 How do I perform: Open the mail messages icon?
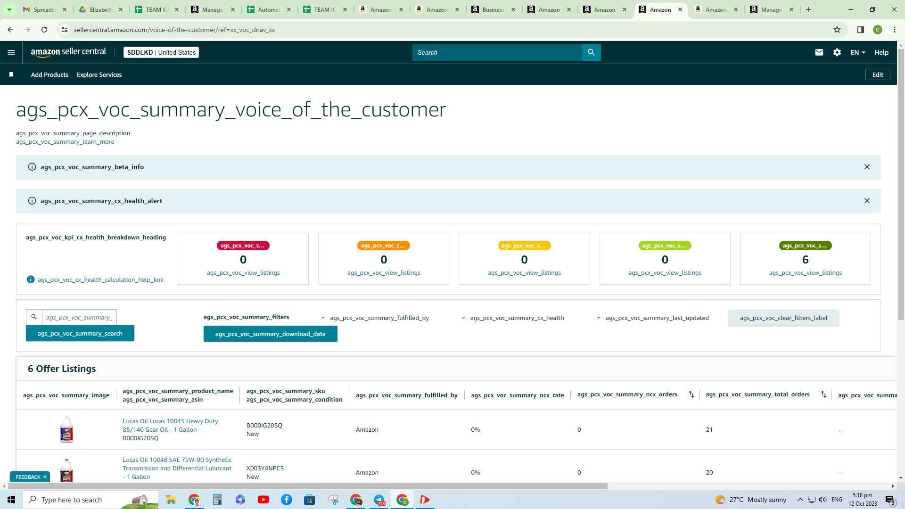pos(819,52)
